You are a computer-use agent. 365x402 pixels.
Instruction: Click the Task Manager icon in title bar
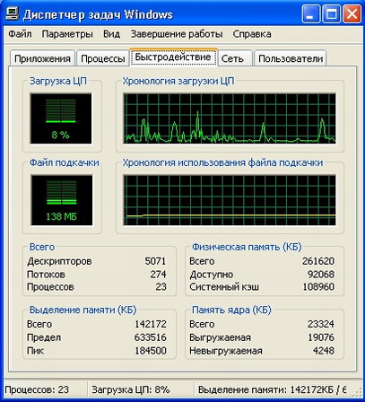(x=13, y=14)
